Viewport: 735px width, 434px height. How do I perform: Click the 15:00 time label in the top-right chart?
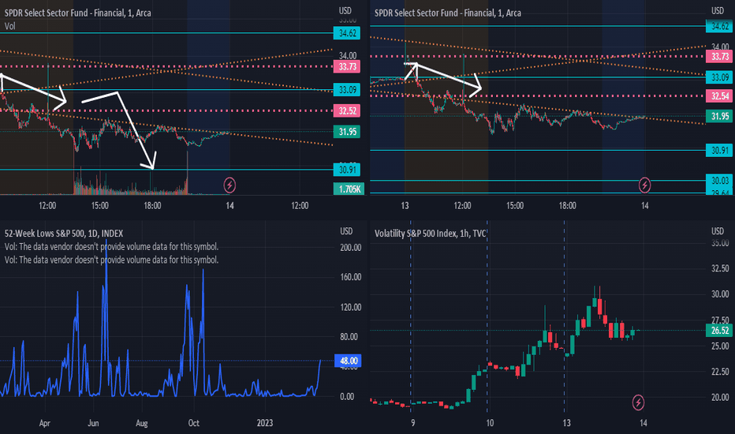(515, 205)
